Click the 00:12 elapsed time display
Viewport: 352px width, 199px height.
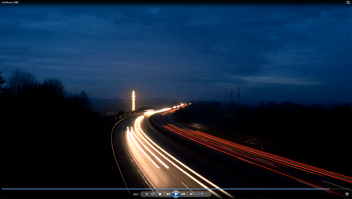pos(136,194)
